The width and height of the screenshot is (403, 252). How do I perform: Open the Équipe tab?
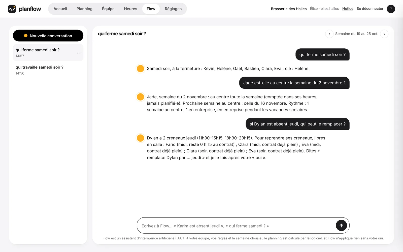(x=108, y=9)
